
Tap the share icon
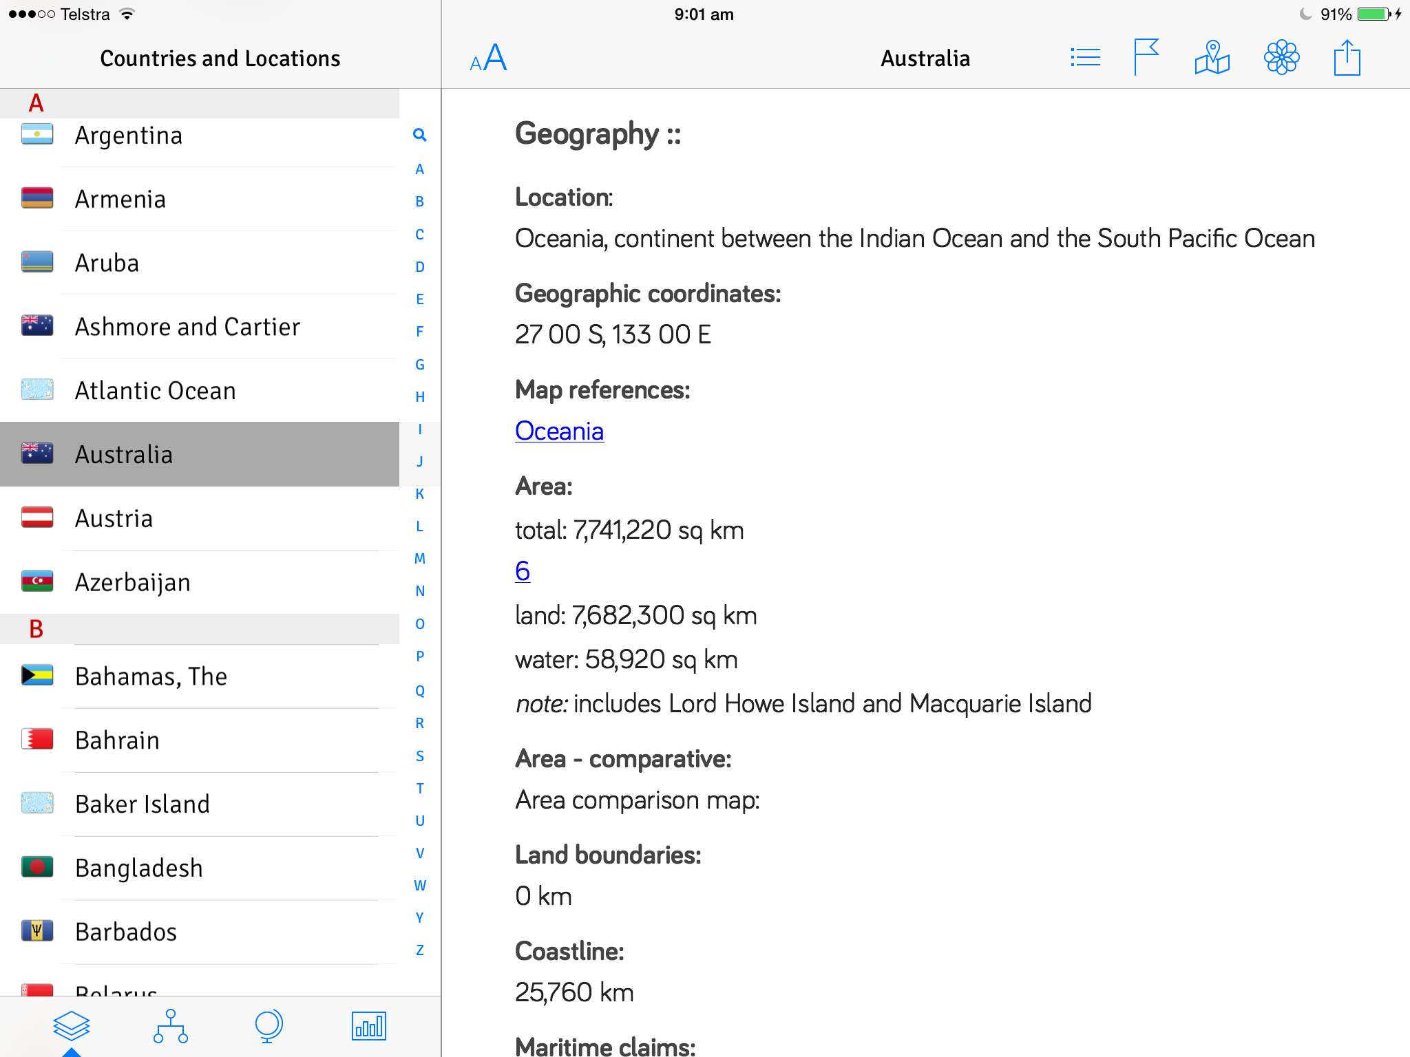[x=1347, y=57]
